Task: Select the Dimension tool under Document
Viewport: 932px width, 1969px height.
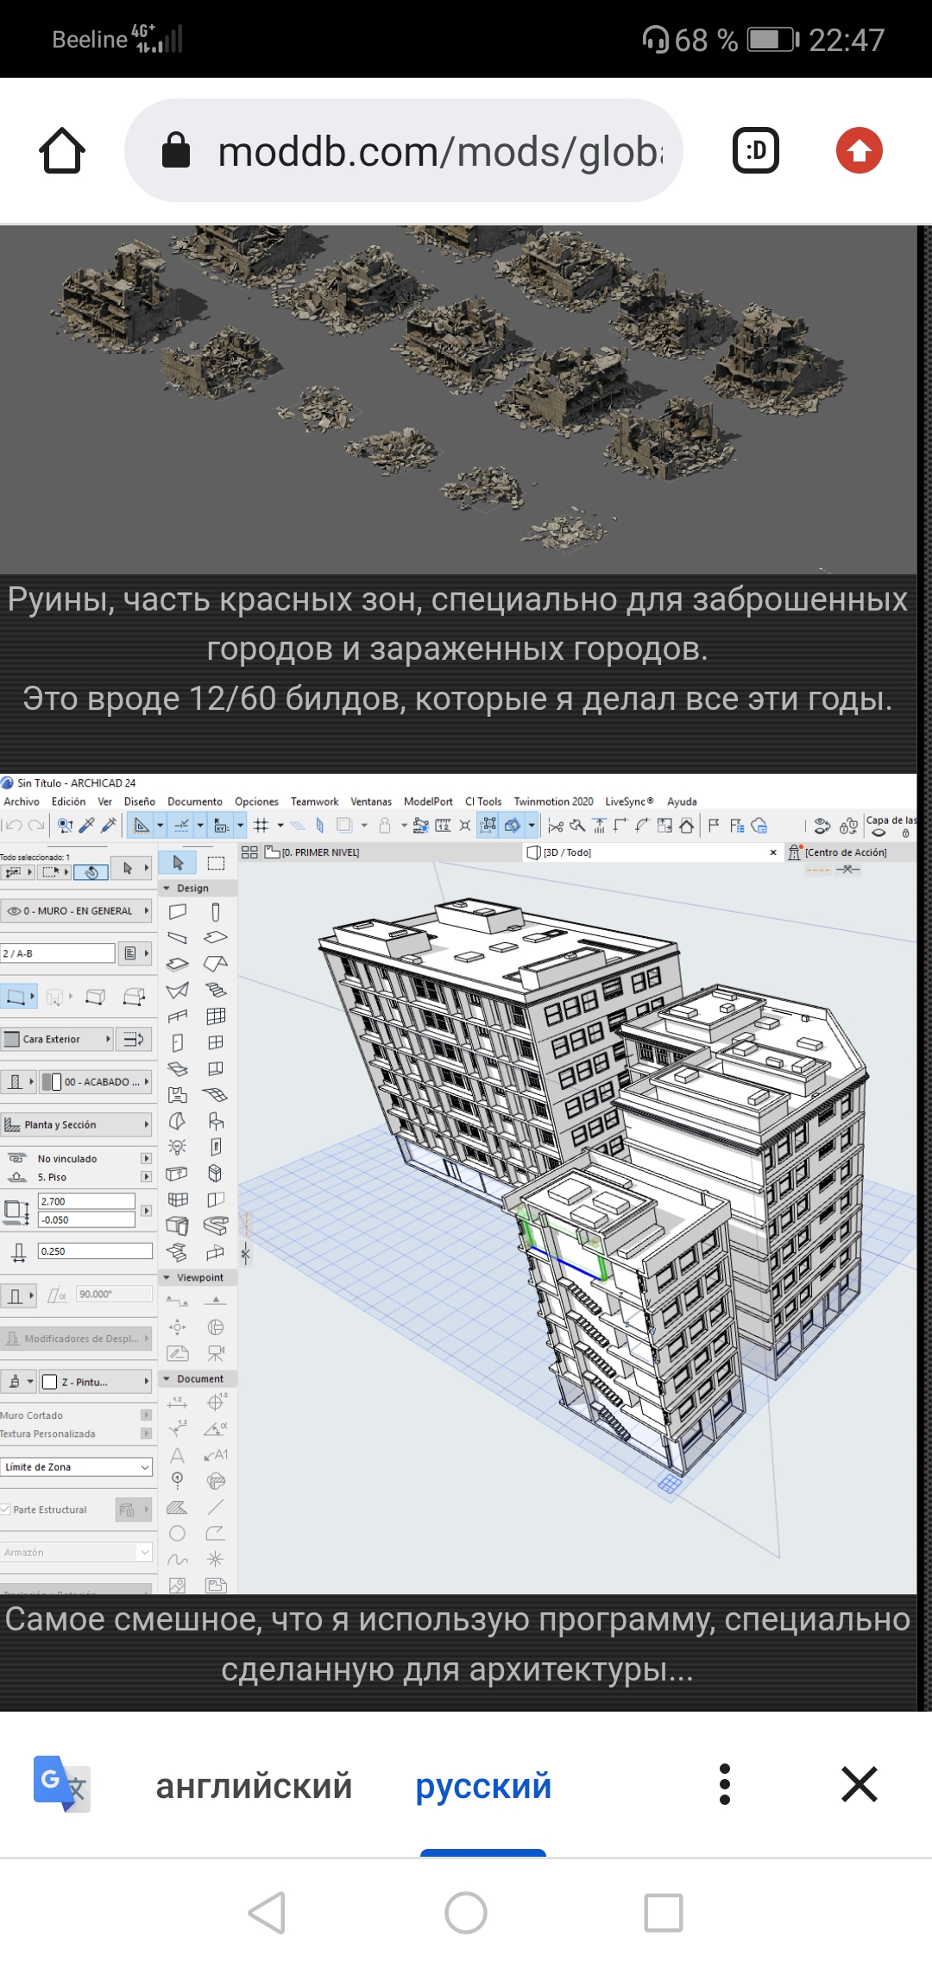Action: (178, 1402)
